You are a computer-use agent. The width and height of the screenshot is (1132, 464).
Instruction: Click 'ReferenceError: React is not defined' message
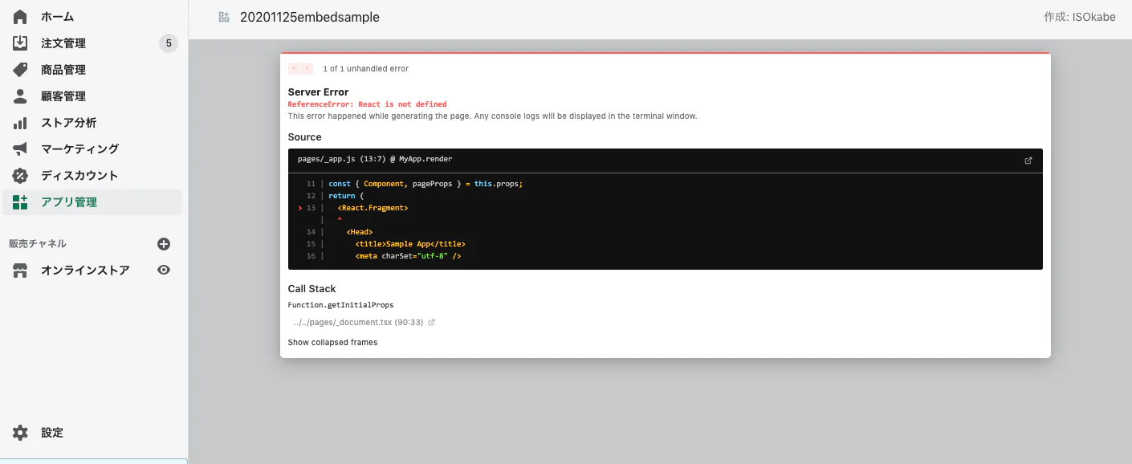pyautogui.click(x=368, y=104)
